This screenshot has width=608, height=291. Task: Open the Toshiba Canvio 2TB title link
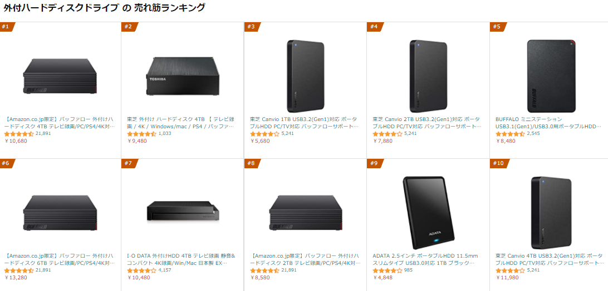pos(427,123)
